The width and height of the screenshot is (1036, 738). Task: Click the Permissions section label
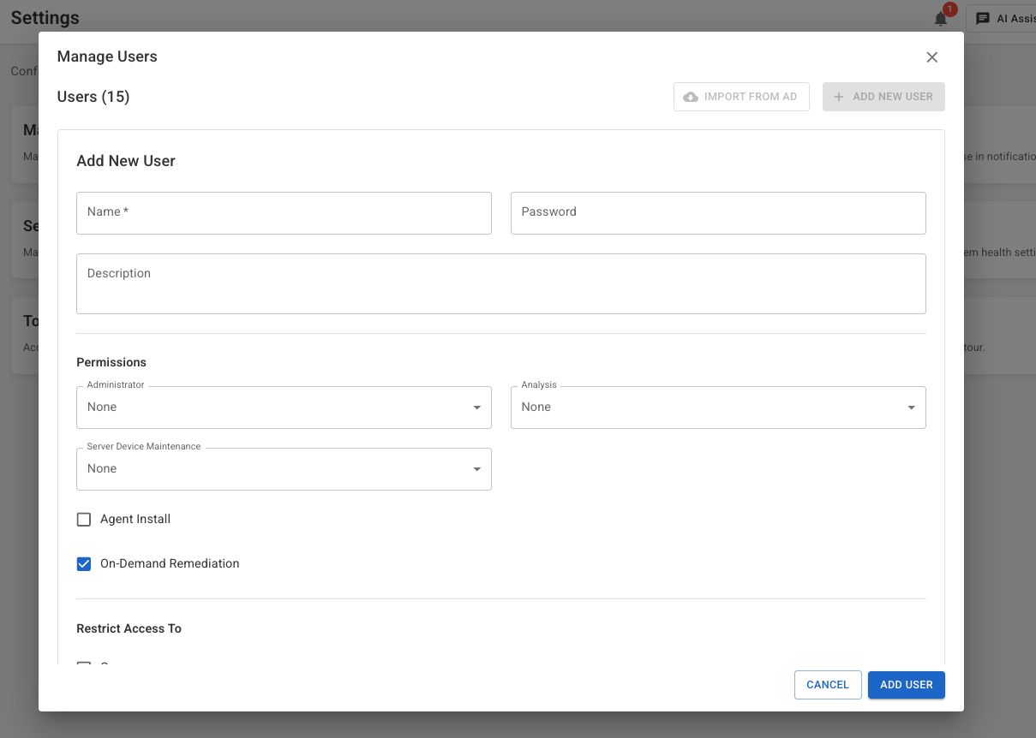pyautogui.click(x=111, y=362)
